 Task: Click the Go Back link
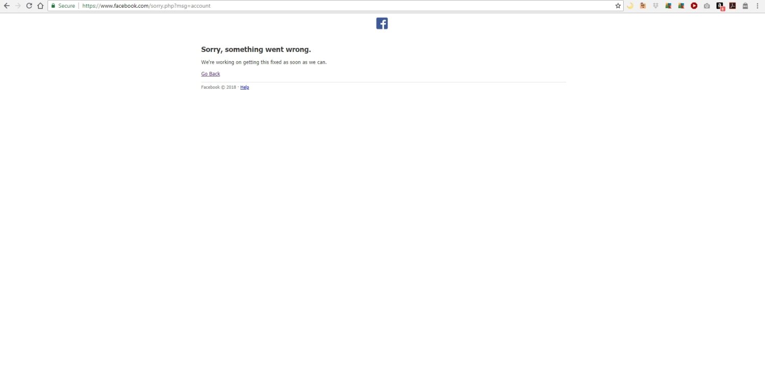click(211, 74)
